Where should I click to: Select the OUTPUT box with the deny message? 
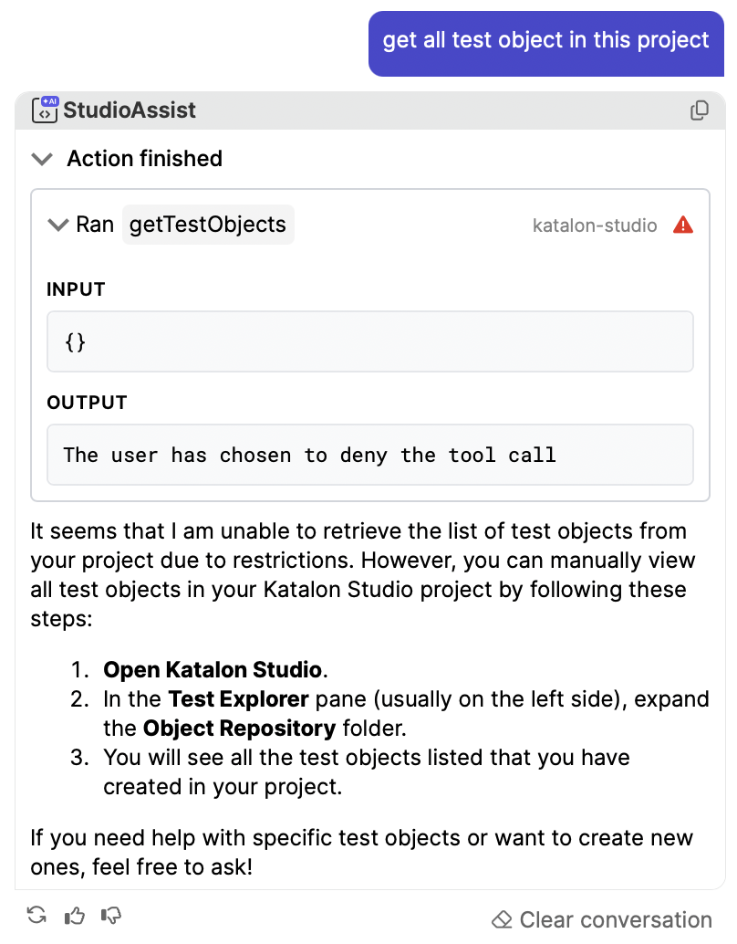point(370,455)
